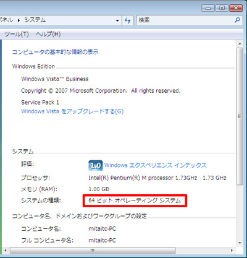Click the refresh arrows icon beside address bar

click(127, 20)
